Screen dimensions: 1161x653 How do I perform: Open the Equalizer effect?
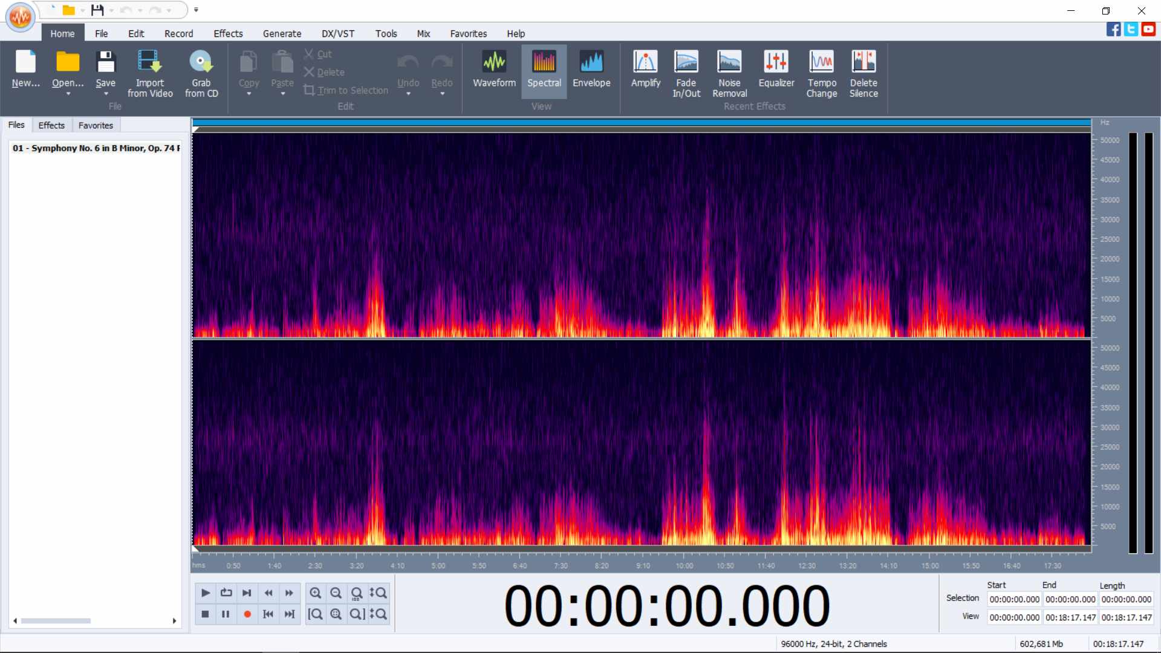[776, 62]
